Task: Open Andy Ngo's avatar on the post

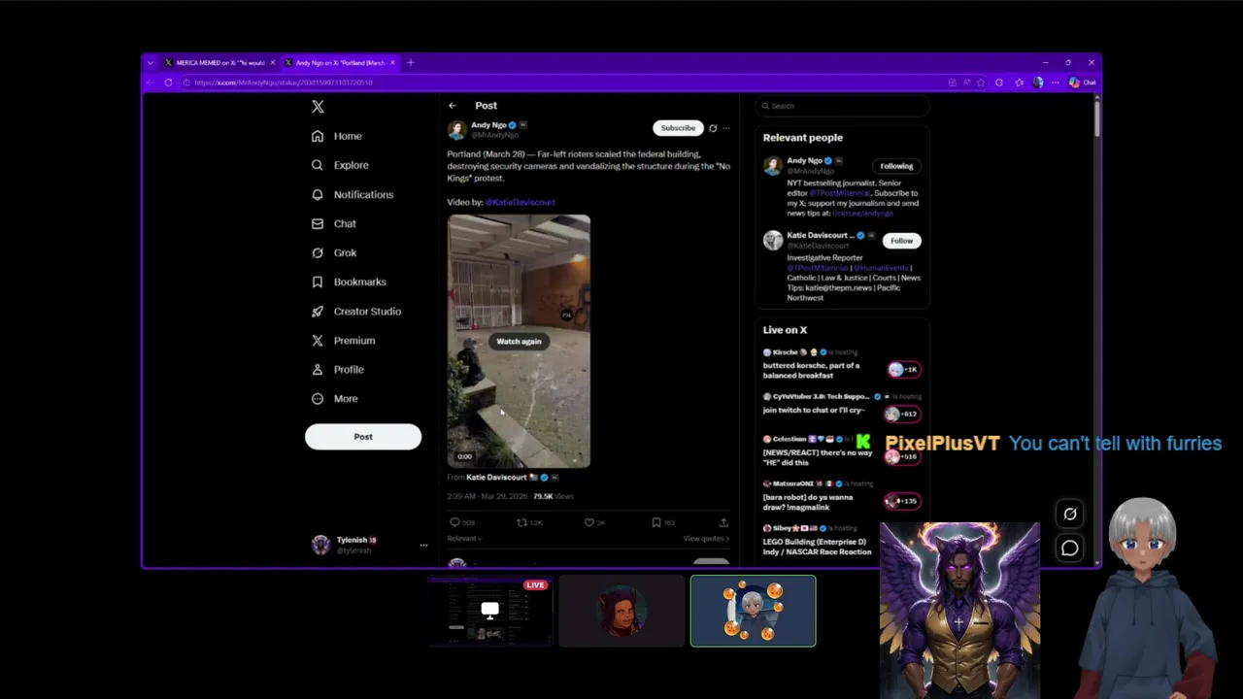Action: click(456, 130)
